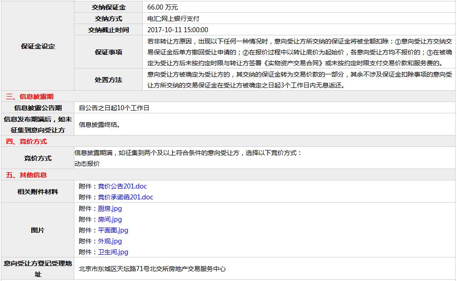
Task: Click the 保证事项 label cell
Action: pyautogui.click(x=108, y=52)
